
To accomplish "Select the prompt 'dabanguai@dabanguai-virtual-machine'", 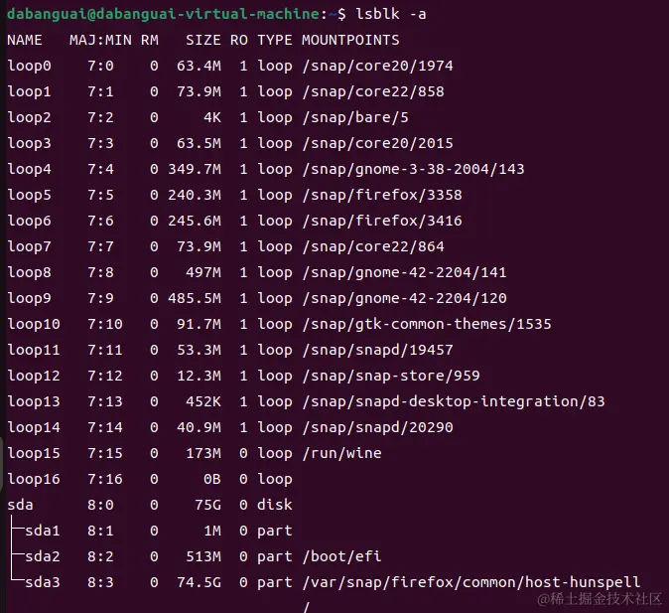I will click(x=164, y=14).
